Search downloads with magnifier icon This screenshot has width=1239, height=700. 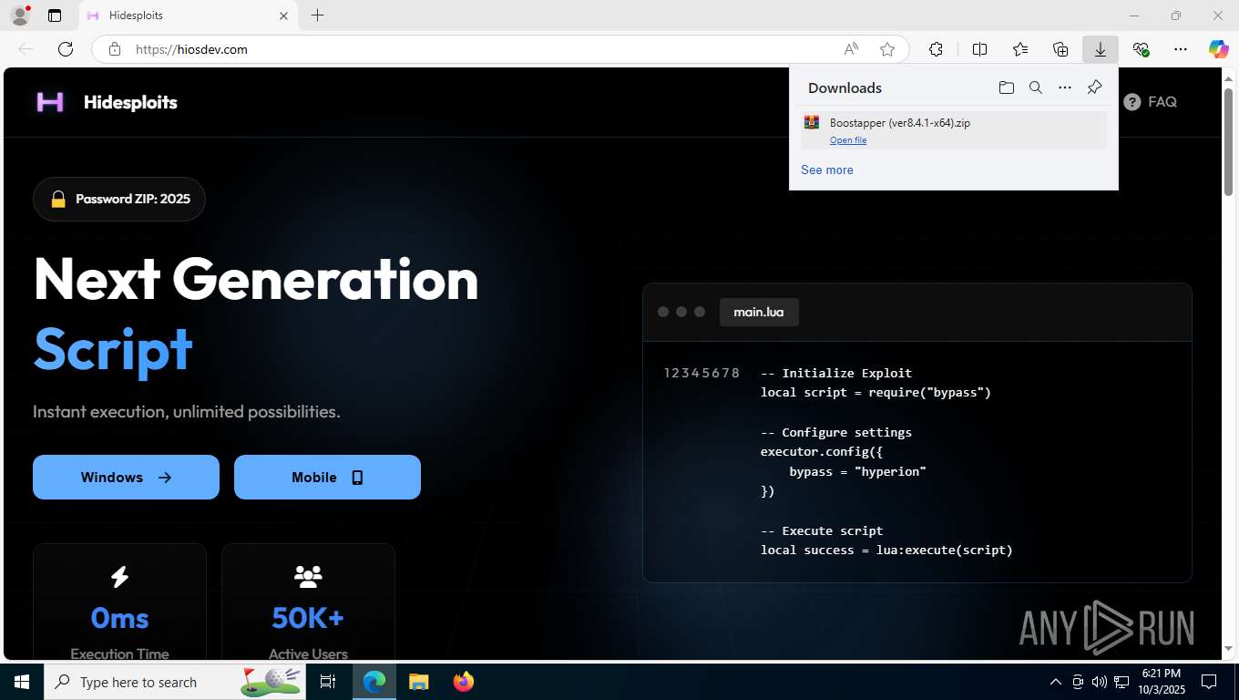coord(1036,87)
